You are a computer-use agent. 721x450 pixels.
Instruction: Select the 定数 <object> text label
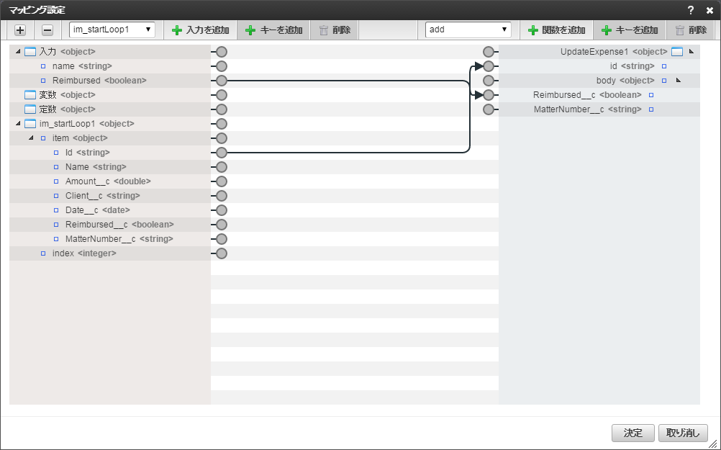tap(67, 109)
